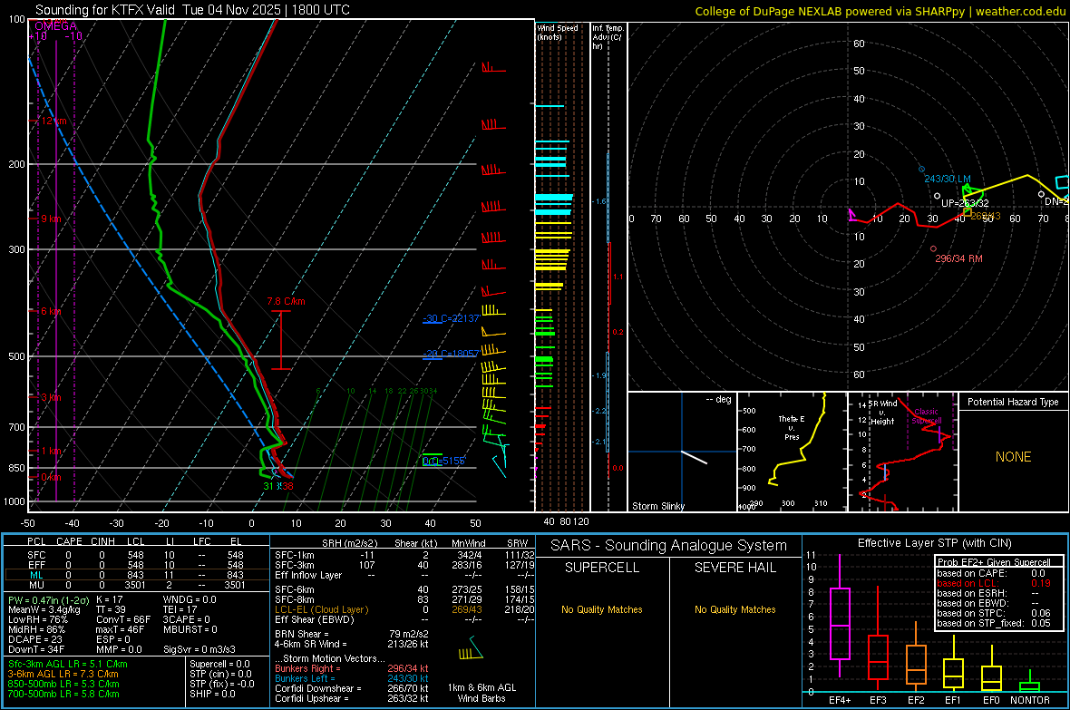Click the '-20 C=18057' height label
Viewport: 1070px width, 710px height.
(x=451, y=354)
